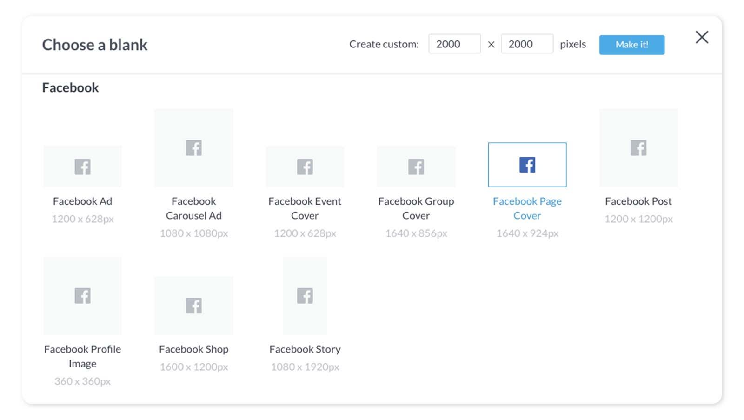Select the Facebook Group Cover thumbnail

416,167
